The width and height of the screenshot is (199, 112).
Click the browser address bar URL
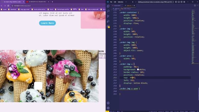(22, 6)
